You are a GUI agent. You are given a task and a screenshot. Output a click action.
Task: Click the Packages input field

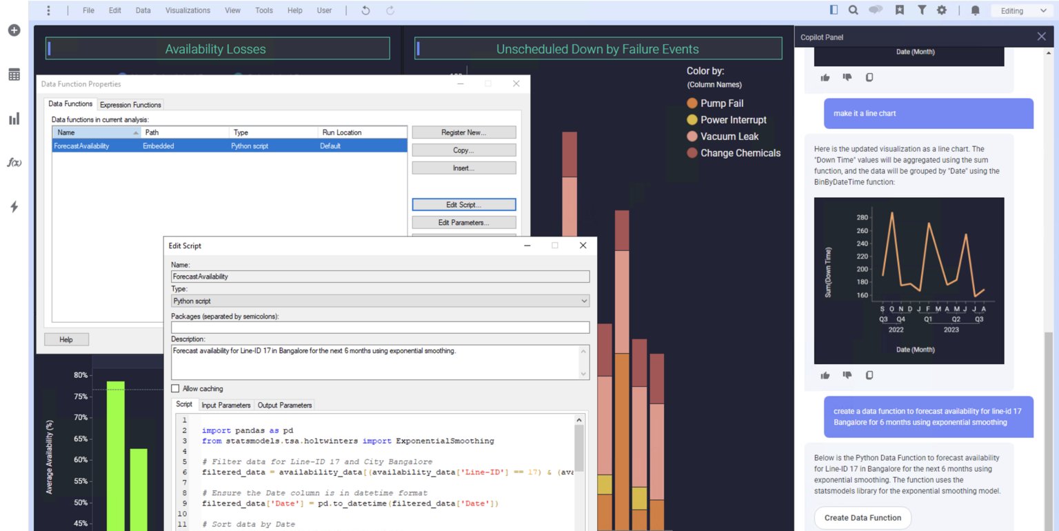380,327
